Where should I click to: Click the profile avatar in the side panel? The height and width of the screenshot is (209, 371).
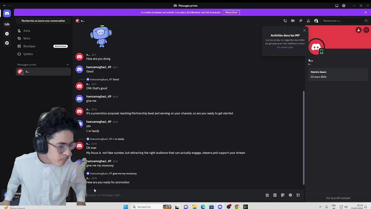pos(316,46)
